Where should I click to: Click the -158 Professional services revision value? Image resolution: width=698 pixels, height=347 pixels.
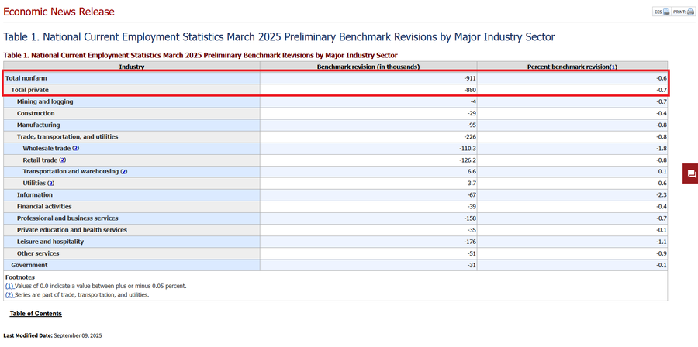[470, 218]
